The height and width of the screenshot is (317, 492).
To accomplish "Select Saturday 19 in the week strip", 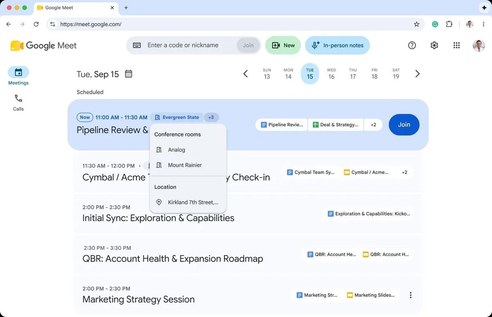I will tap(396, 74).
